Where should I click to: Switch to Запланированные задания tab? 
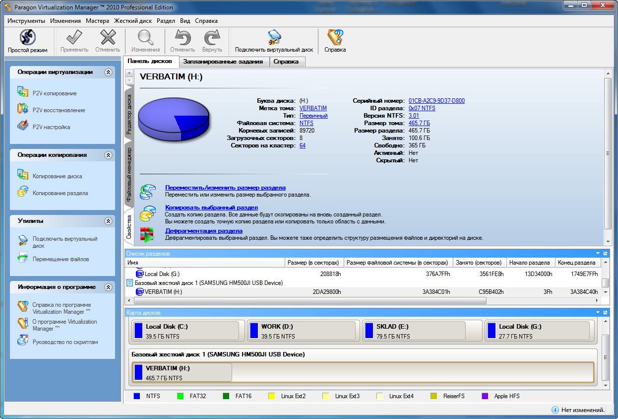pyautogui.click(x=223, y=62)
